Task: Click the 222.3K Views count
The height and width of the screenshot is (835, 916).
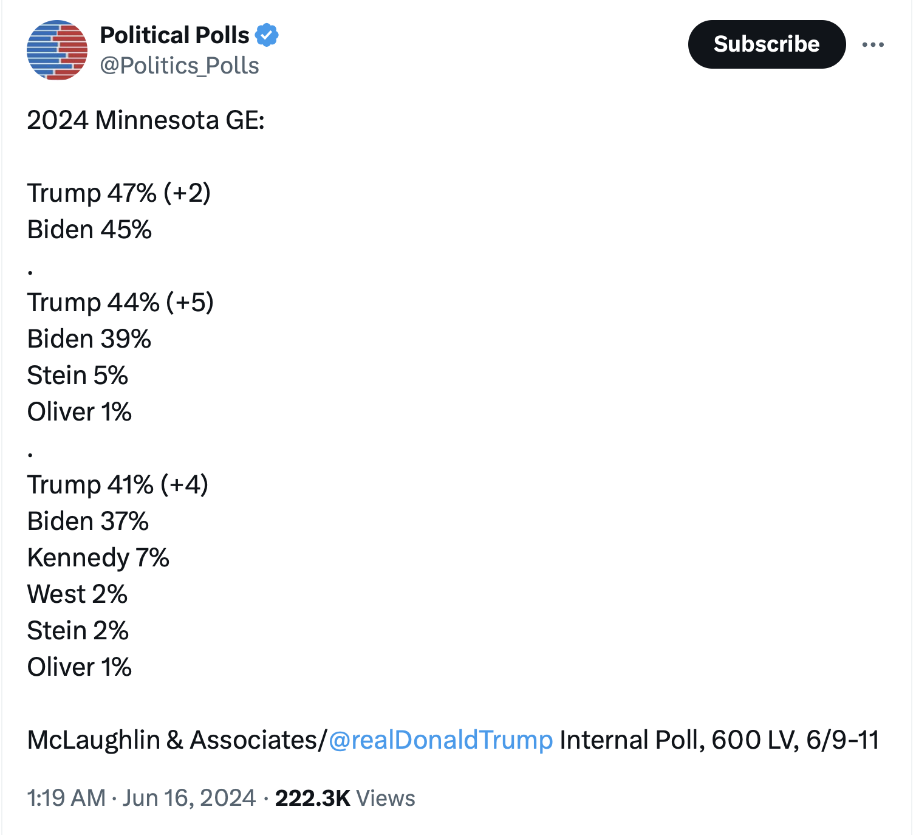Action: 345,798
